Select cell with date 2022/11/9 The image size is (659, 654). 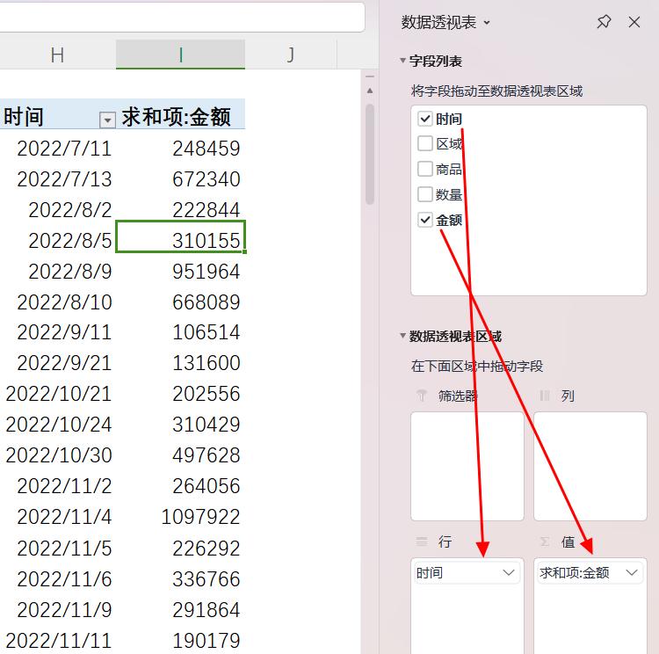tap(58, 610)
